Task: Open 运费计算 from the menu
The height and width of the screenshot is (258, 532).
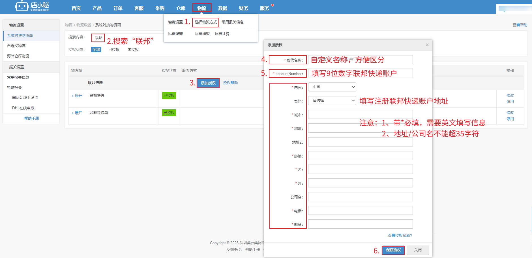Action: [222, 34]
